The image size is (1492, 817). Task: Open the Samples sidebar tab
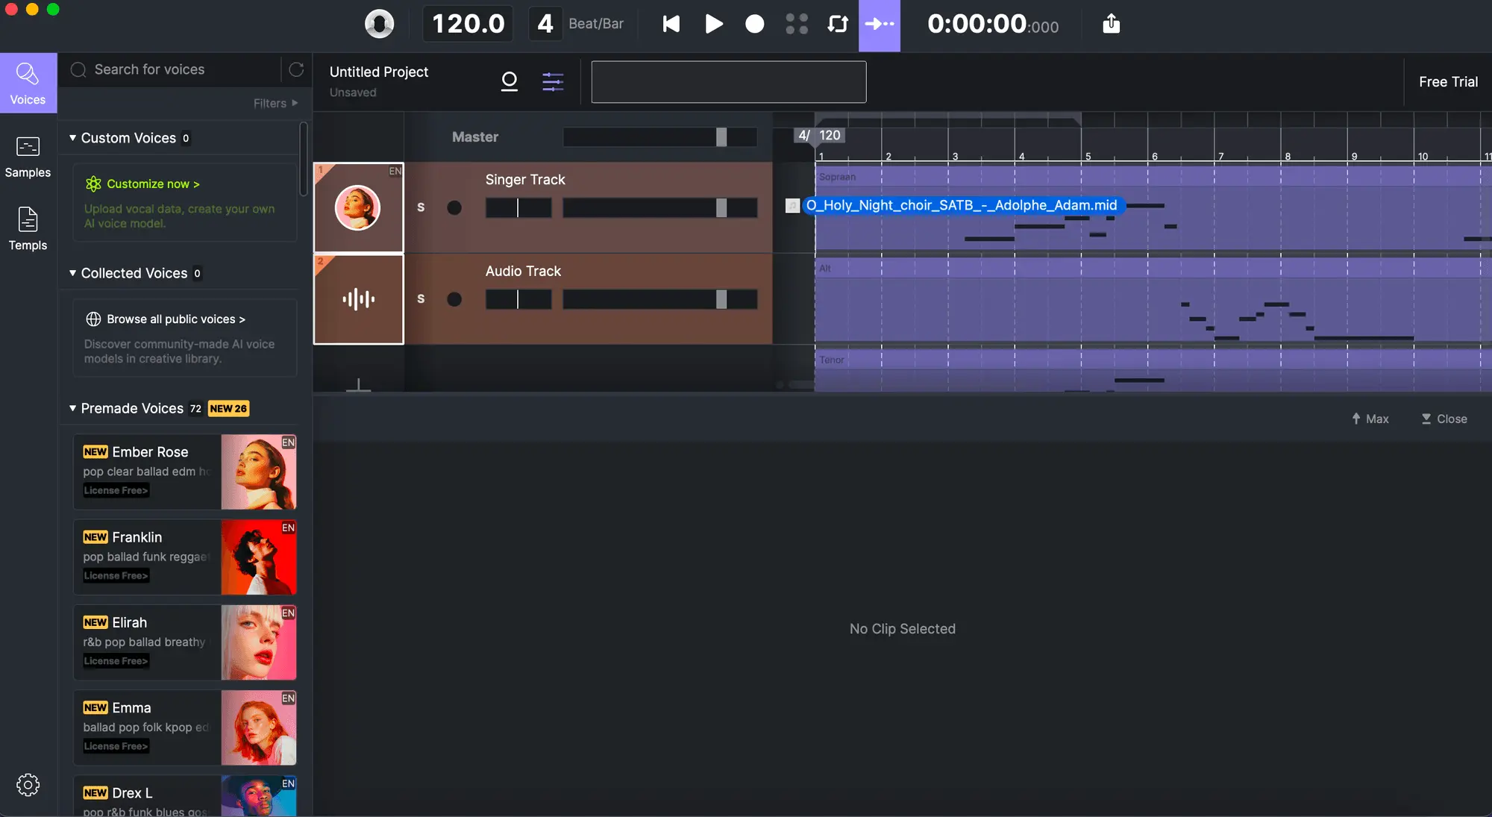(28, 157)
